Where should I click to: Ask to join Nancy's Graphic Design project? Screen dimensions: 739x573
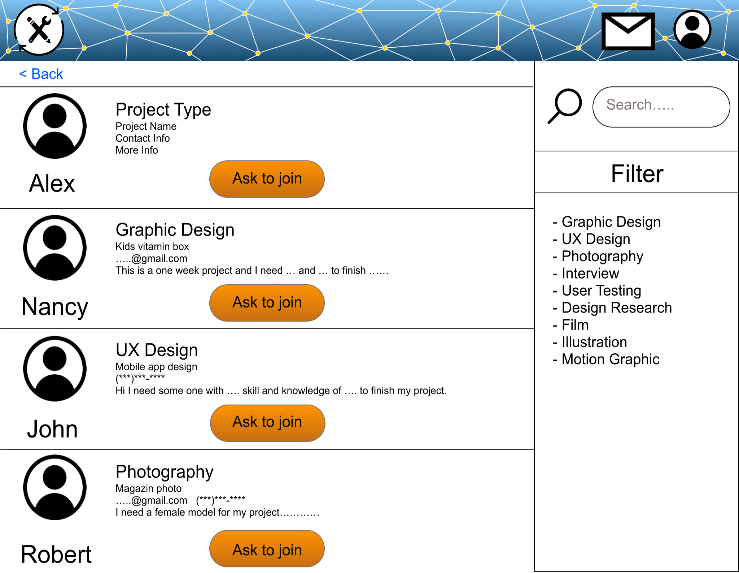267,303
